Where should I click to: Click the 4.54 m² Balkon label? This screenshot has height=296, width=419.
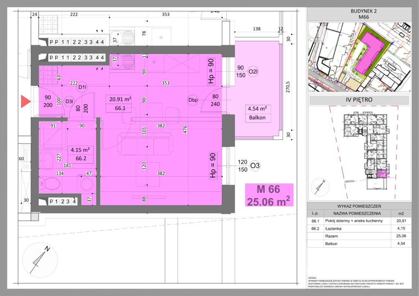pyautogui.click(x=257, y=113)
